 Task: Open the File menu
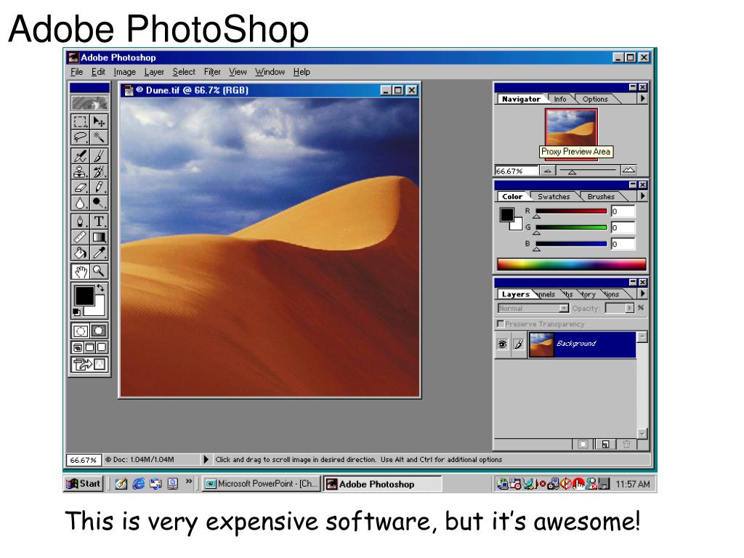[76, 72]
